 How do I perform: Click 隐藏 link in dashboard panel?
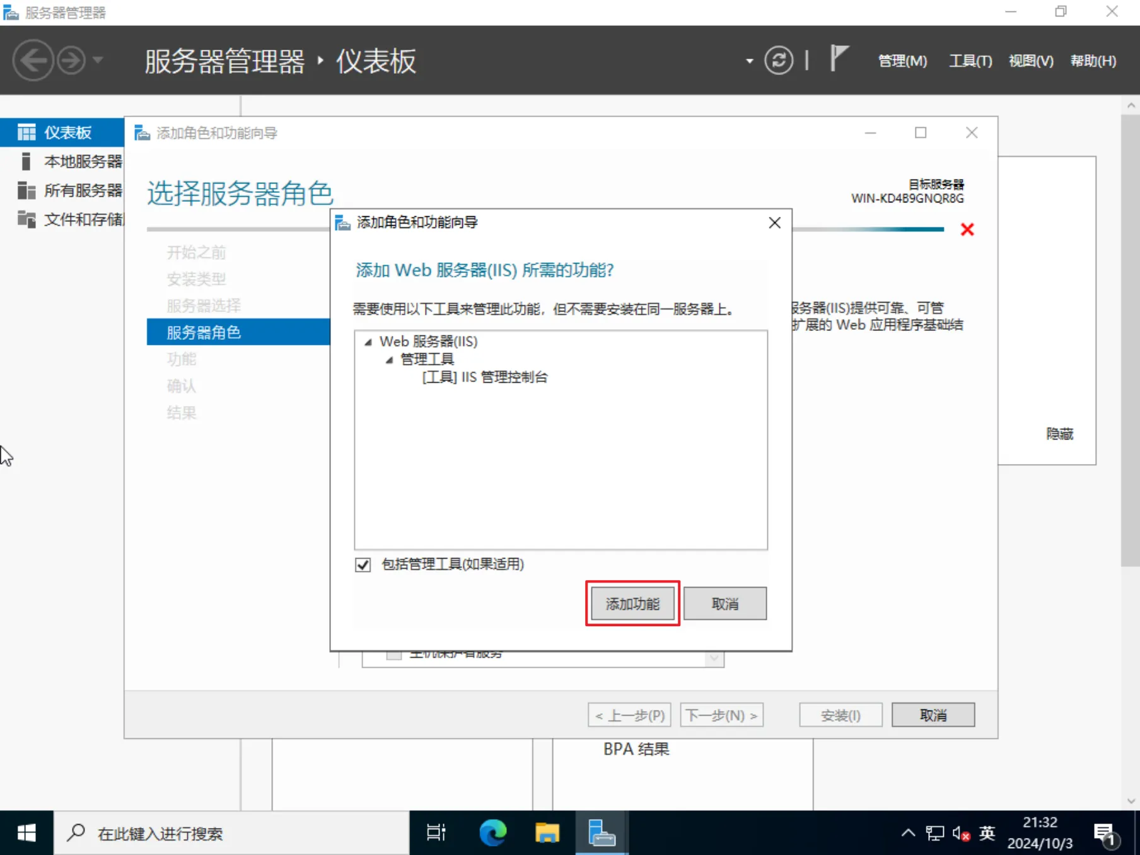(1059, 434)
